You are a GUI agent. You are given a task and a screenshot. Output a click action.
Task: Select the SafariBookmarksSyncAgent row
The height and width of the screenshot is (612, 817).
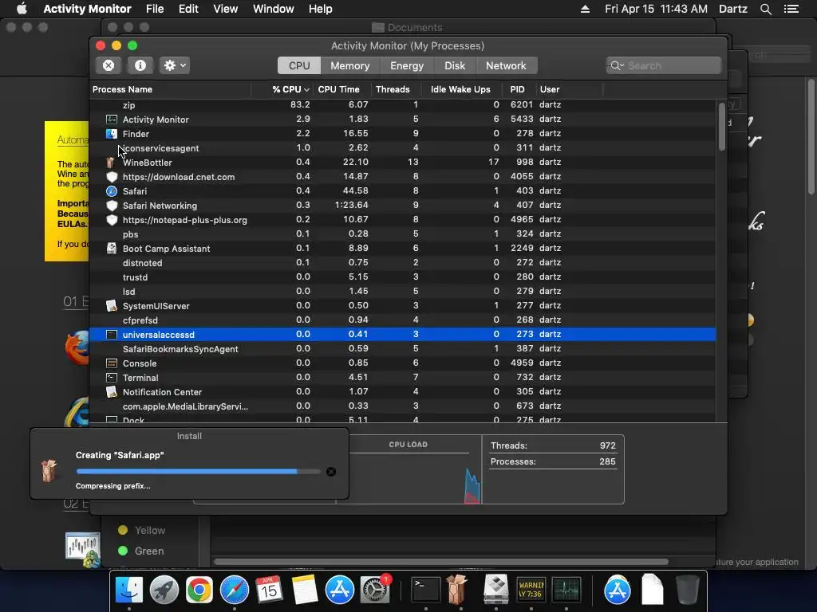coord(403,349)
